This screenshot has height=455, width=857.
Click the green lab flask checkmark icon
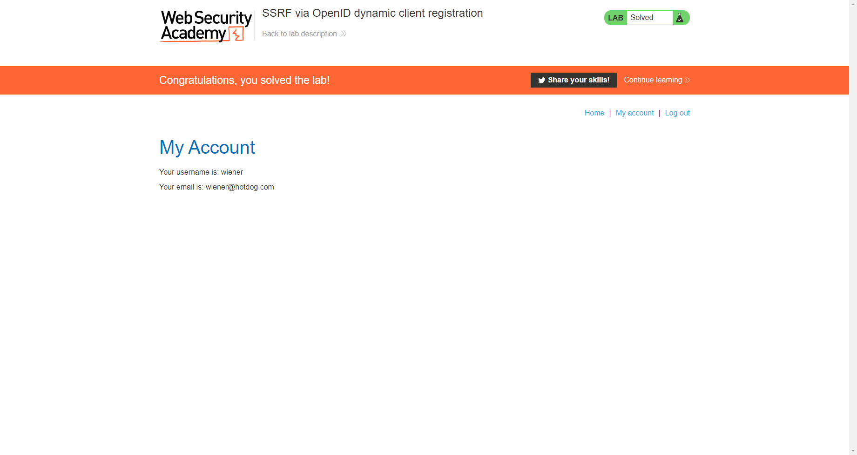tap(680, 17)
